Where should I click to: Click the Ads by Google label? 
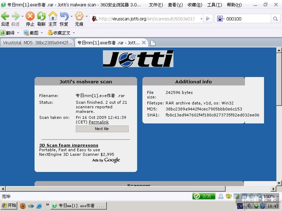[106, 160]
